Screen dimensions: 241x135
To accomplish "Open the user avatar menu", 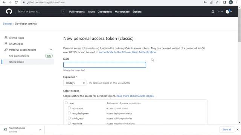I will (229, 12).
